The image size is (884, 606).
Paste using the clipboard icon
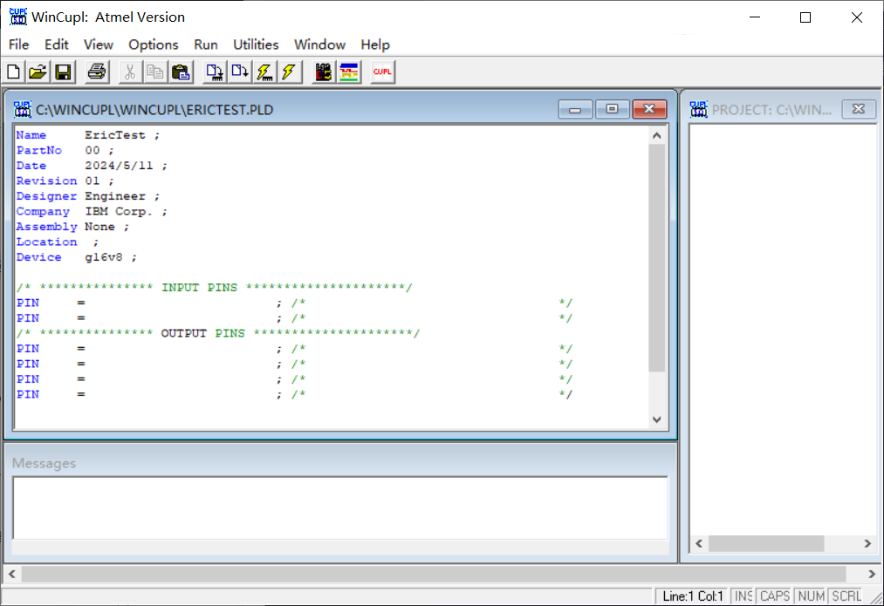(181, 72)
